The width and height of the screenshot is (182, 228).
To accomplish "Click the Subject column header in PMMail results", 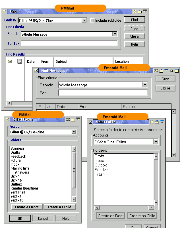I will click(x=62, y=62).
